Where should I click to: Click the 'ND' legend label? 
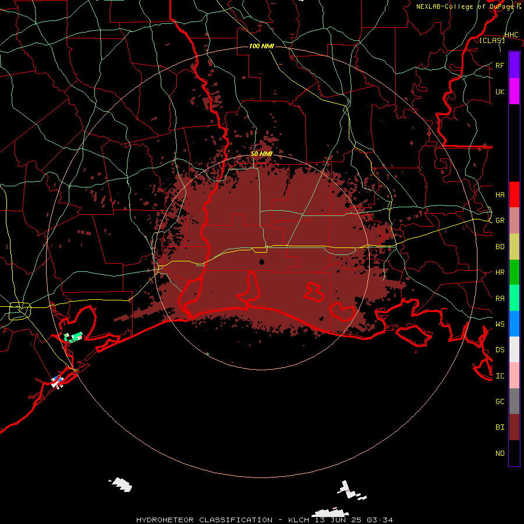click(500, 454)
